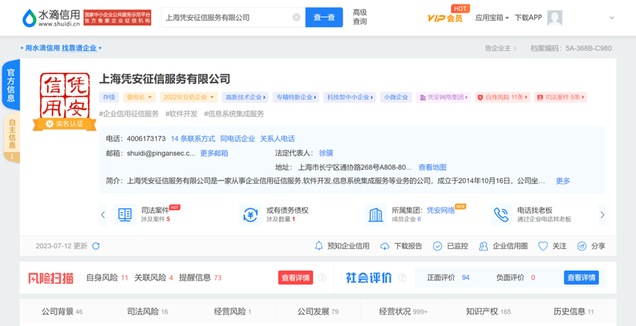Screen dimensions: 636x326
Task: Open the 所属集团 building icon
Action: (x=376, y=215)
